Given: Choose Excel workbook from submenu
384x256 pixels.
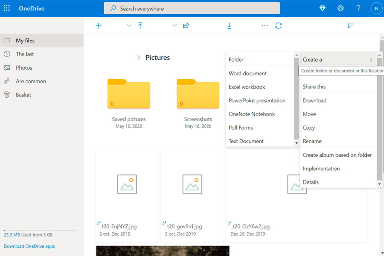Looking at the screenshot, I should [260, 87].
